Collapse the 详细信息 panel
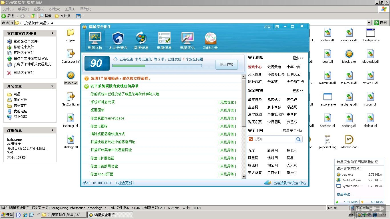 [52, 130]
